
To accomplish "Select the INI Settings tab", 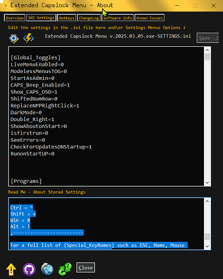I will [41, 18].
